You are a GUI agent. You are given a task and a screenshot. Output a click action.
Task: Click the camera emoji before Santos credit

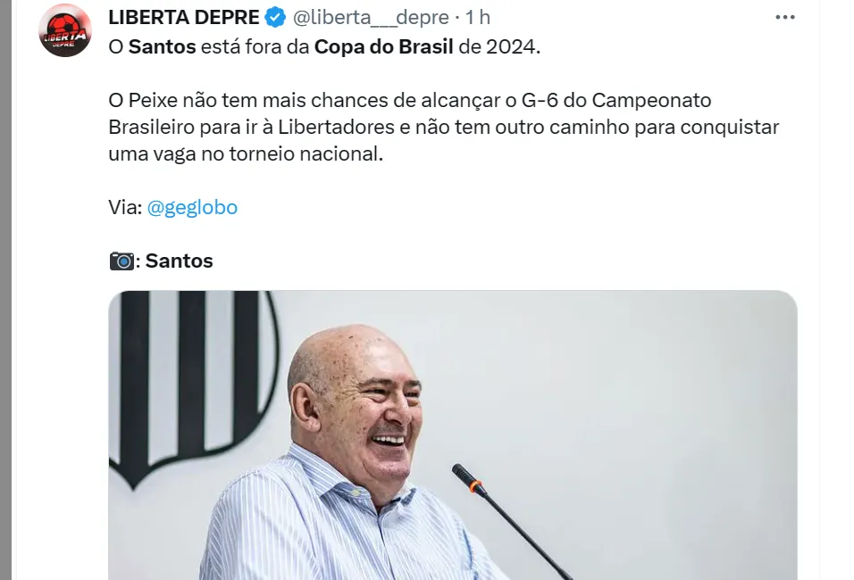[121, 261]
